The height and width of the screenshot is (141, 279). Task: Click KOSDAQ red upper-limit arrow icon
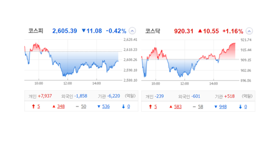(x=150, y=107)
